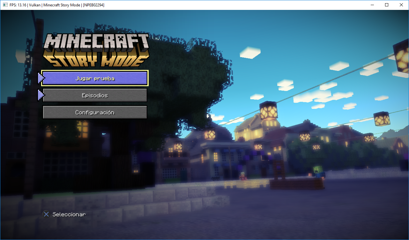Click the Seleccionar prompt text
Screen dimensions: 409x240
coord(69,214)
